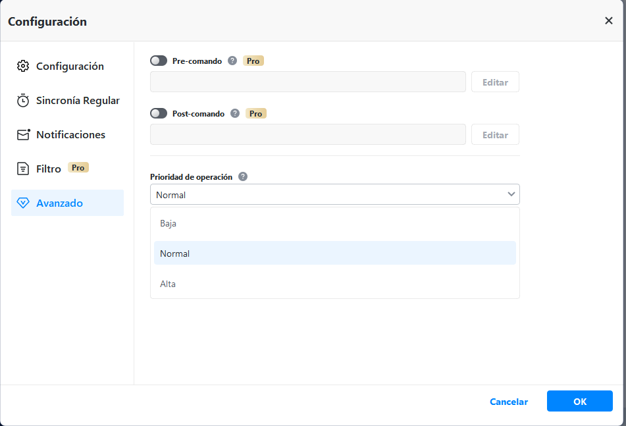626x426 pixels.
Task: Click the diamond icon for Avanzado
Action: pyautogui.click(x=23, y=203)
